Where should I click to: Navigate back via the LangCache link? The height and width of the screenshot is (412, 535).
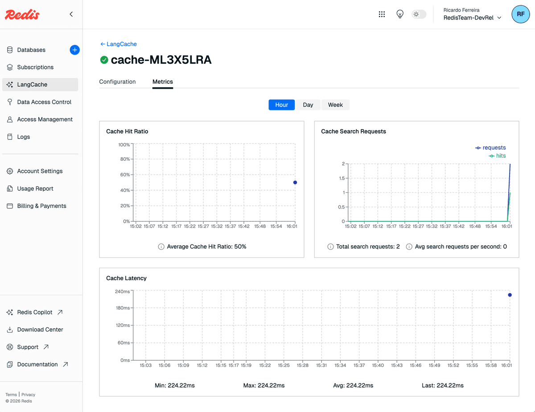(x=118, y=44)
